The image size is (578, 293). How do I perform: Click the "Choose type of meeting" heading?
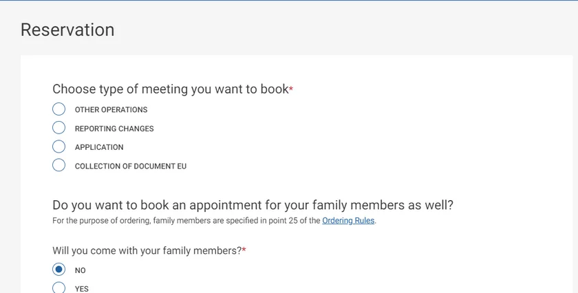tap(170, 89)
